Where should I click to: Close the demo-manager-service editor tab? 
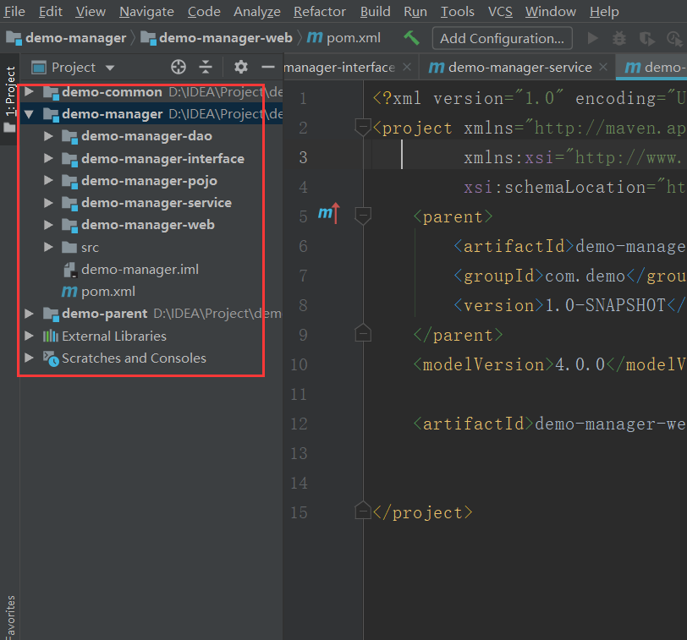(603, 67)
